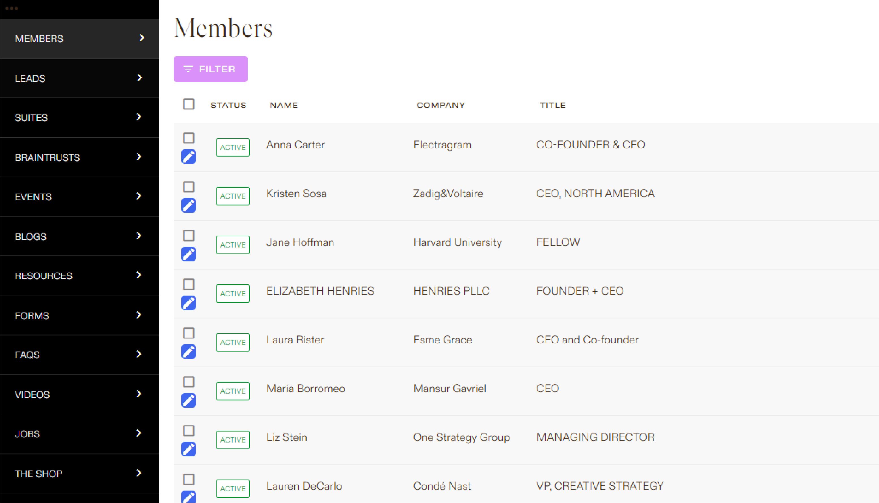Go to Jobs in the sidebar
This screenshot has width=879, height=503.
(27, 433)
